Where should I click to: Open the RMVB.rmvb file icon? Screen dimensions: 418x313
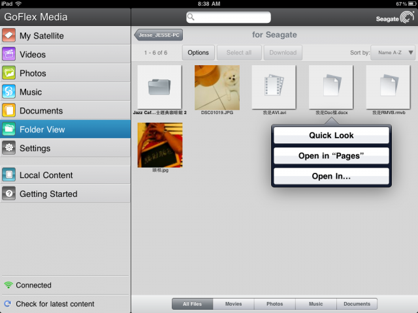click(x=388, y=87)
